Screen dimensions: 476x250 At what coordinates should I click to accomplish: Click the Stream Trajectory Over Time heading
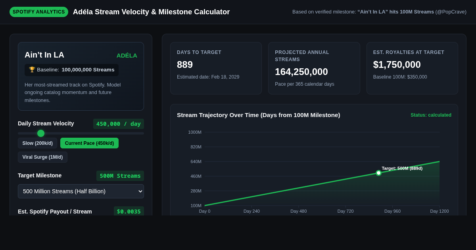pyautogui.click(x=259, y=115)
